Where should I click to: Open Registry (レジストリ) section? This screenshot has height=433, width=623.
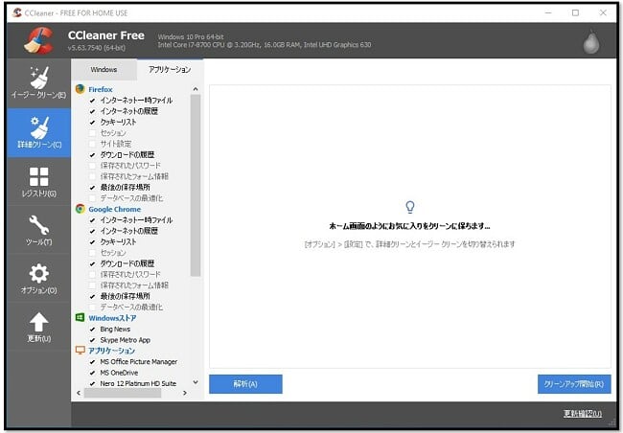click(x=38, y=182)
